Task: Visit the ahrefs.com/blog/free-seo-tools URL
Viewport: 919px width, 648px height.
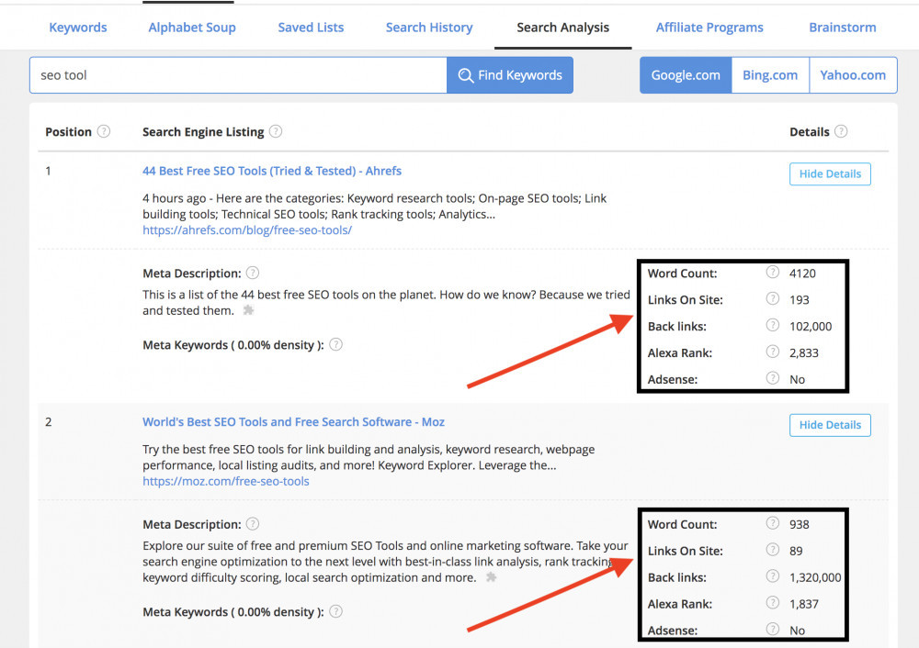Action: (246, 230)
